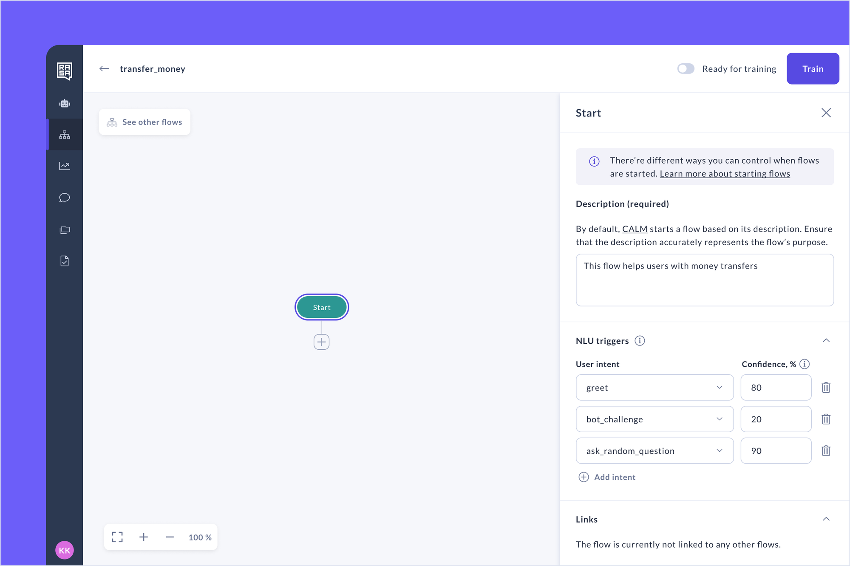
Task: Open the greet user intent dropdown
Action: coord(654,388)
